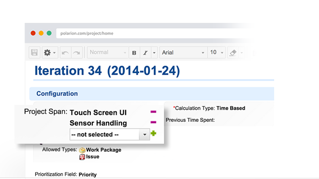Screen dimensions: 319x179
Task: Click the 'Previous Time Spent:' label
Action: [190, 120]
